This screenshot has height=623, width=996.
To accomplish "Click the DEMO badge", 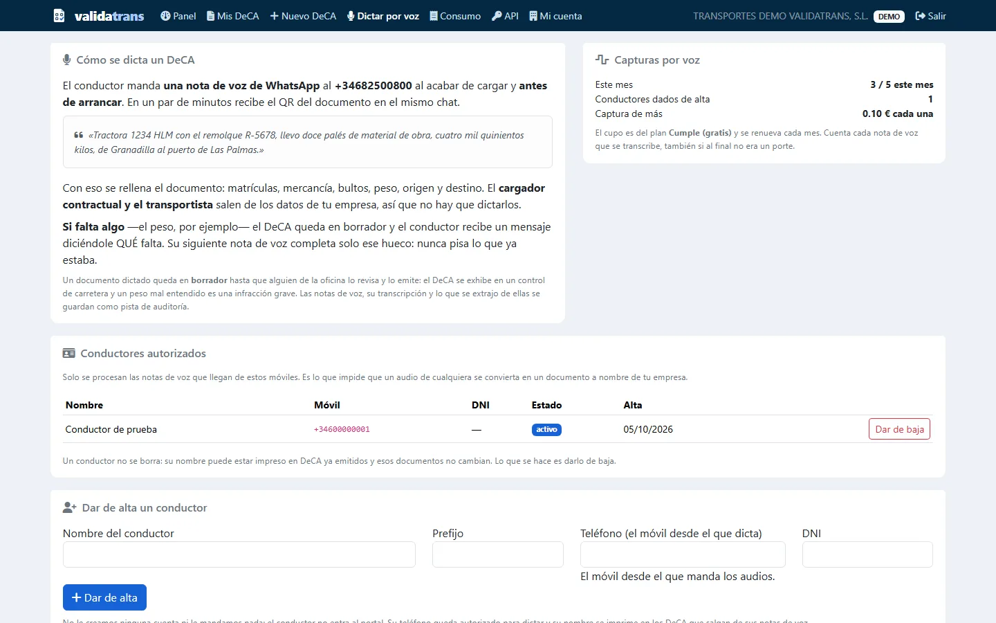I will pyautogui.click(x=889, y=17).
